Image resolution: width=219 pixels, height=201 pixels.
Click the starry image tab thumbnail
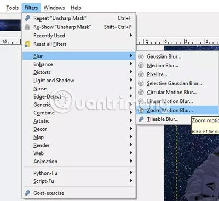(x=10, y=25)
